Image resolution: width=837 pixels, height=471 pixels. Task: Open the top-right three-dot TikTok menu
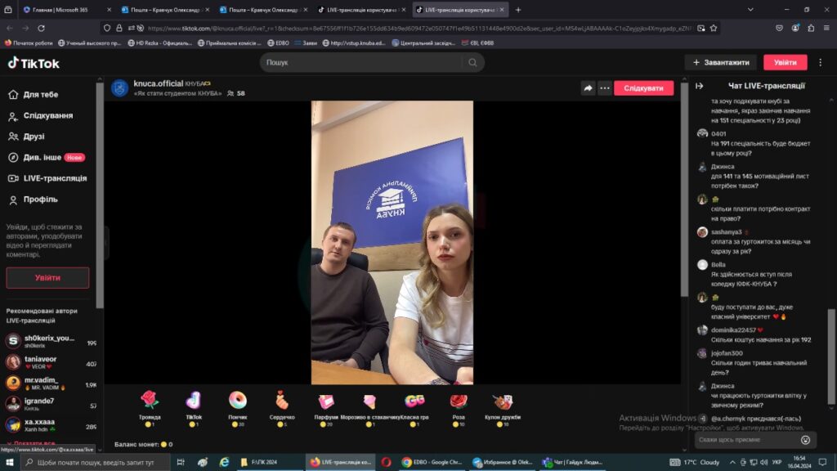click(x=821, y=62)
